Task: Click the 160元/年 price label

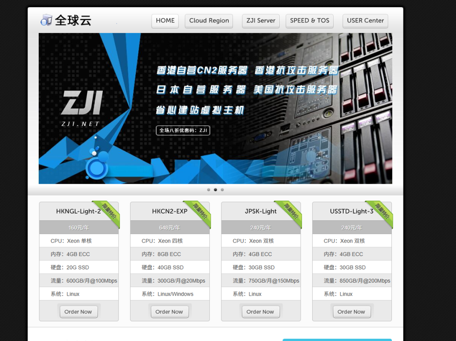Action: (x=79, y=227)
